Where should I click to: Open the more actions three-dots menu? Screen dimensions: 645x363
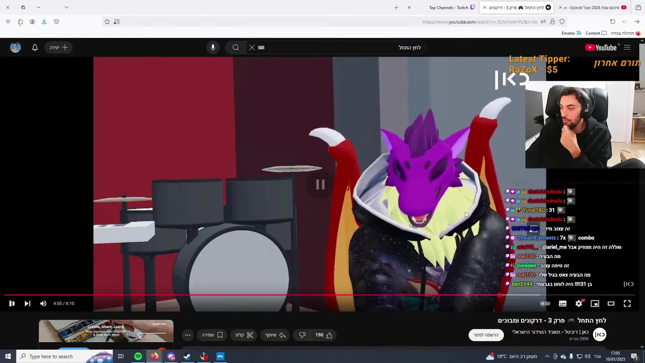point(187,335)
